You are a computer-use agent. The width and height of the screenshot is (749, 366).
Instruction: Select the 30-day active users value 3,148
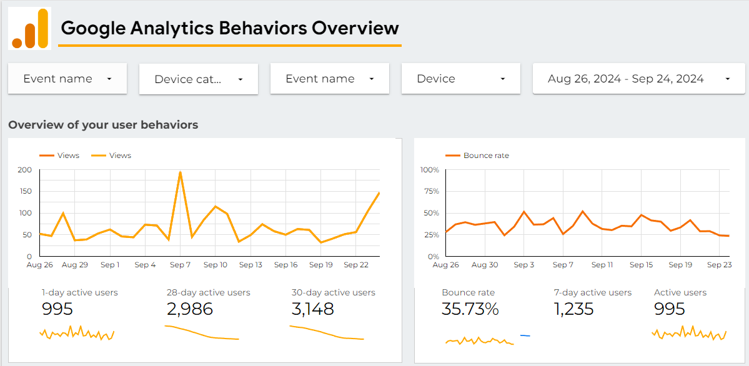click(312, 309)
